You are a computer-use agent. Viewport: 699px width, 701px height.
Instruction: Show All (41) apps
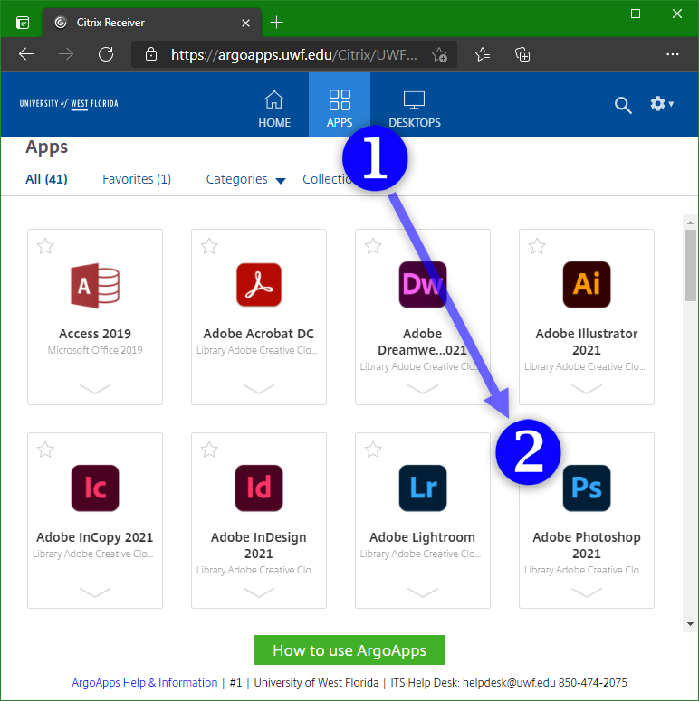pyautogui.click(x=46, y=179)
